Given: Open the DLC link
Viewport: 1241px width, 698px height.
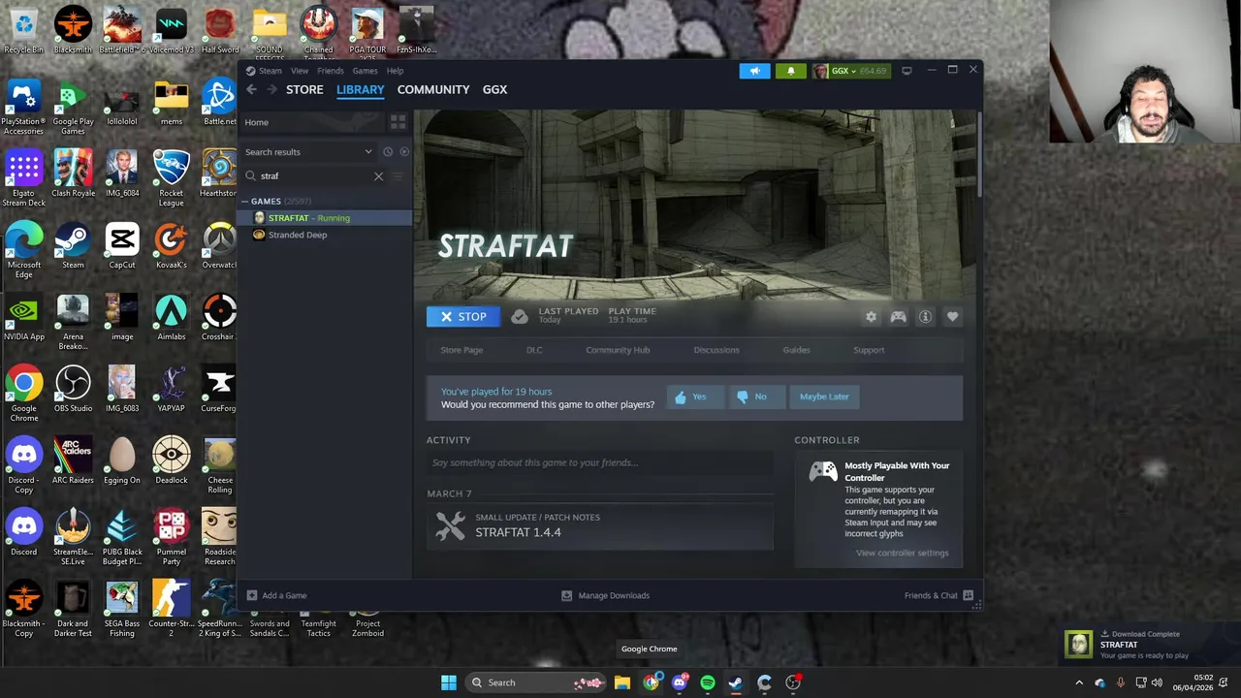Looking at the screenshot, I should pyautogui.click(x=534, y=350).
